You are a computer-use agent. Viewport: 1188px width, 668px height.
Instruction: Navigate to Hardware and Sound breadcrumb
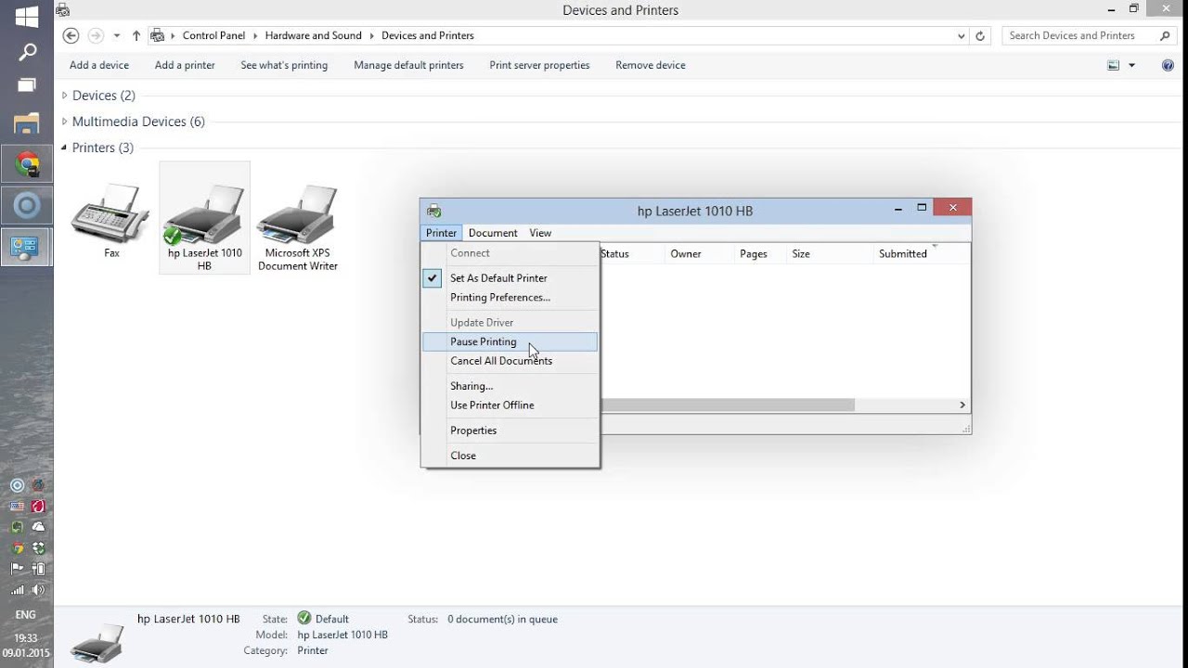(313, 35)
